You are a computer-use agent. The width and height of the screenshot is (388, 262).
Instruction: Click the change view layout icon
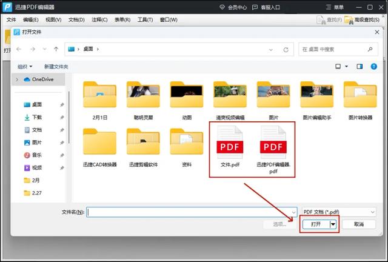point(338,66)
